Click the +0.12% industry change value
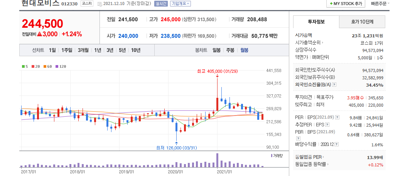 pos(376,165)
